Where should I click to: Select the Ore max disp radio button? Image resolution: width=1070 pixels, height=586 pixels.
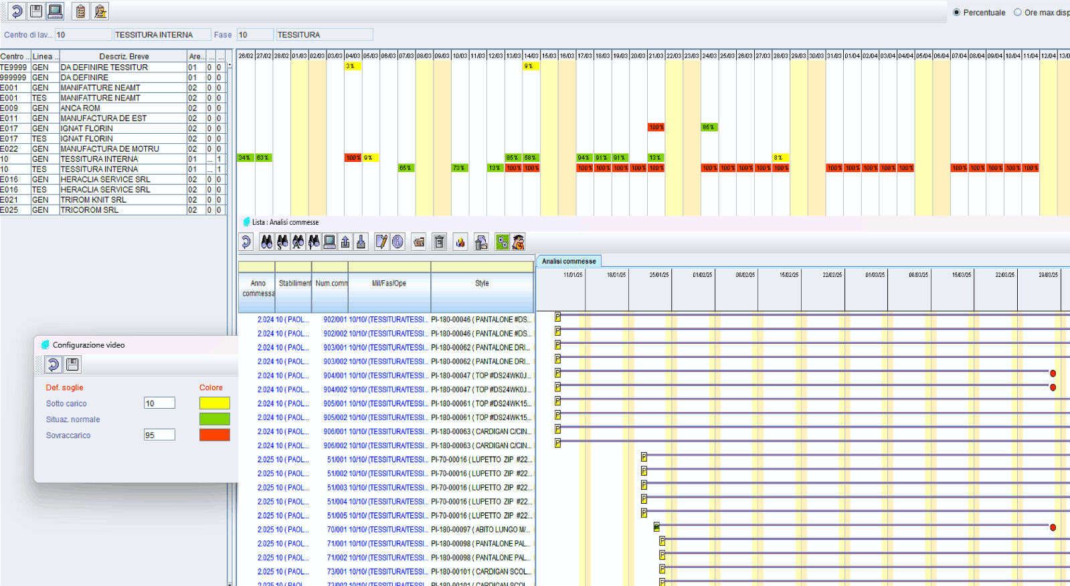pyautogui.click(x=1018, y=12)
